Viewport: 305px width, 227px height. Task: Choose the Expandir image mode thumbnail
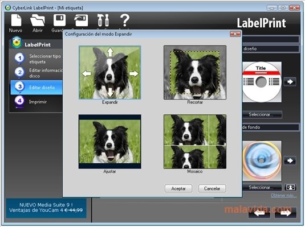click(109, 72)
